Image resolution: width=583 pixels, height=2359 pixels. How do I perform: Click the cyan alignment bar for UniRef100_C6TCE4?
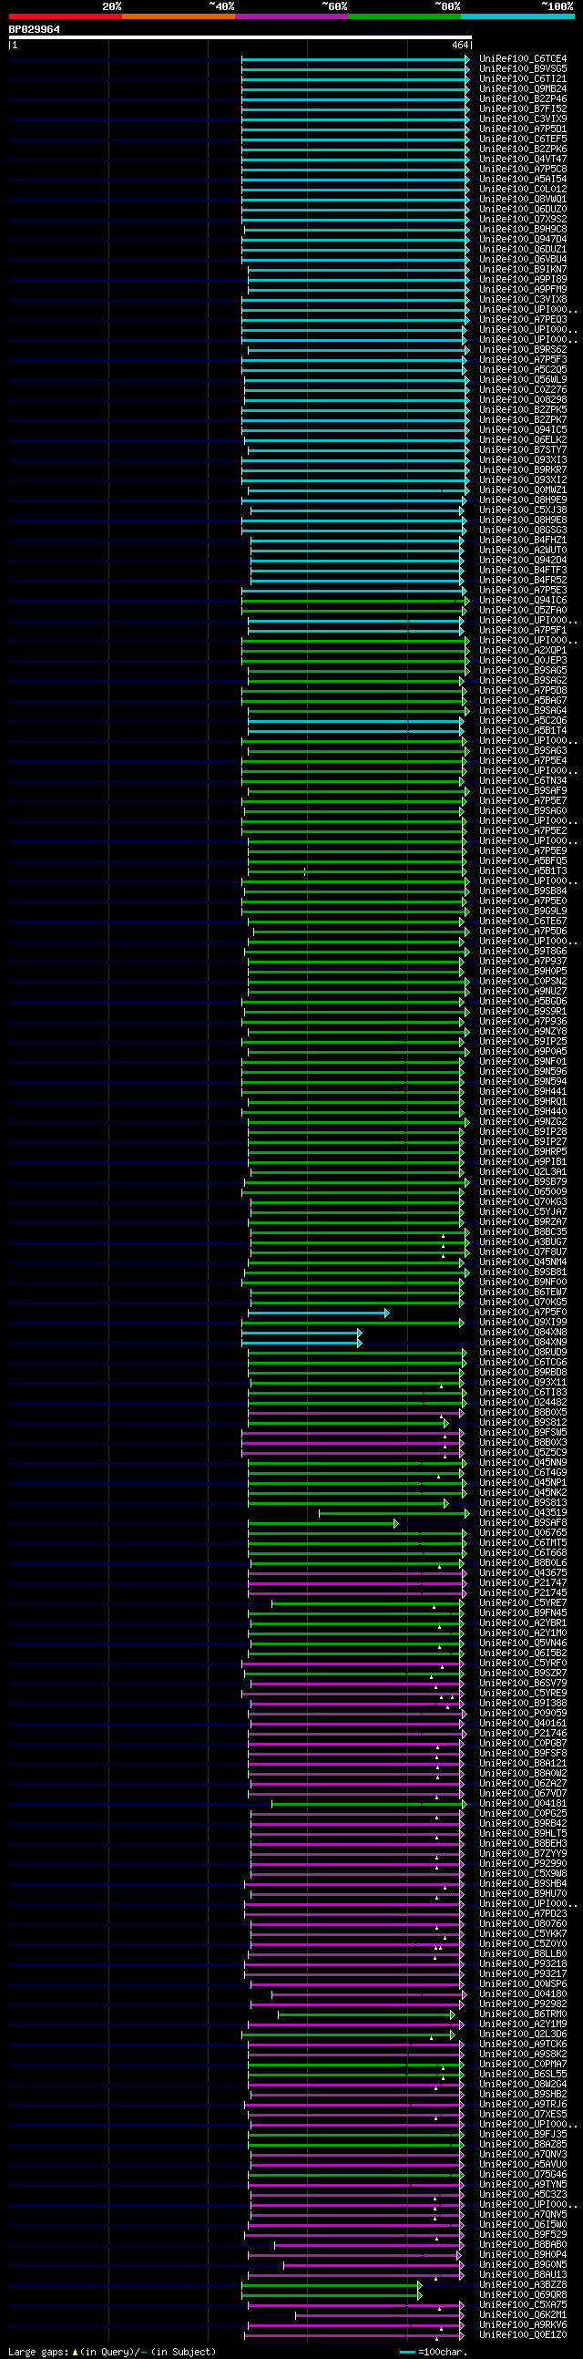click(x=355, y=58)
